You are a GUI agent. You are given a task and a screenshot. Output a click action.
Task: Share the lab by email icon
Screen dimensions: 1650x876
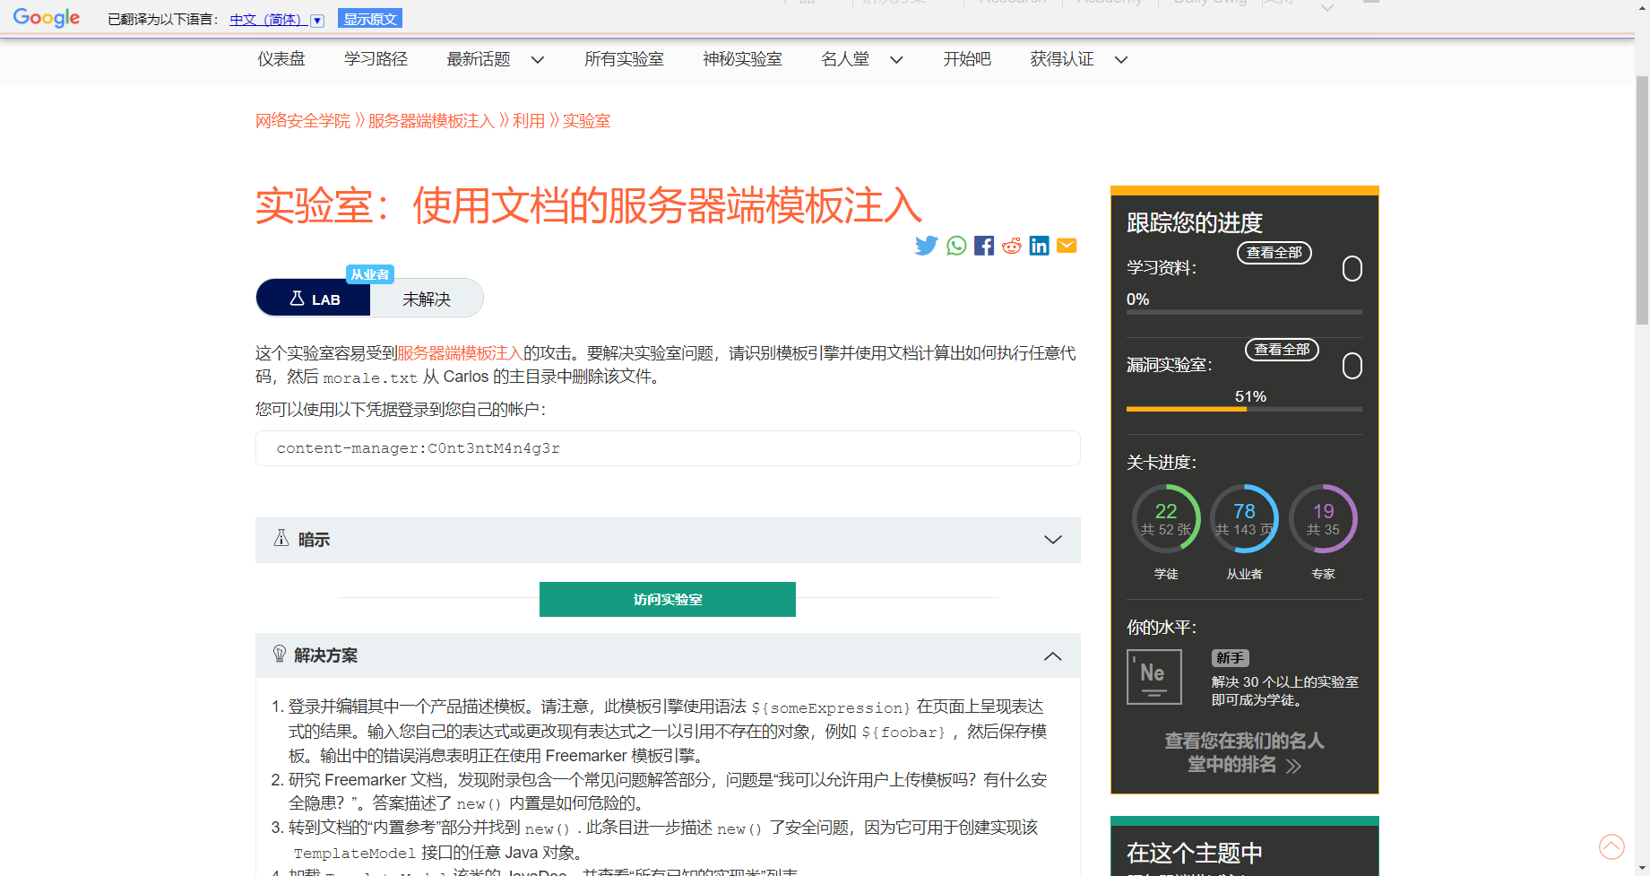pos(1067,246)
